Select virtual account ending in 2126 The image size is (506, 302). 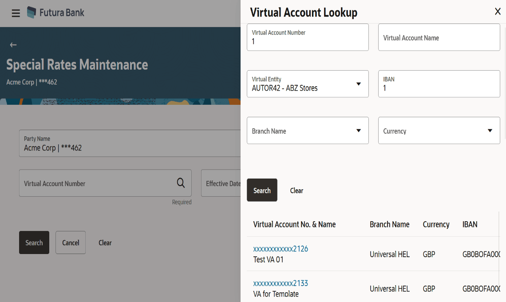281,249
